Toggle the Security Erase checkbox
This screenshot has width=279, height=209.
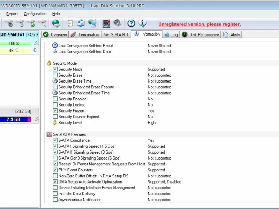pos(55,75)
